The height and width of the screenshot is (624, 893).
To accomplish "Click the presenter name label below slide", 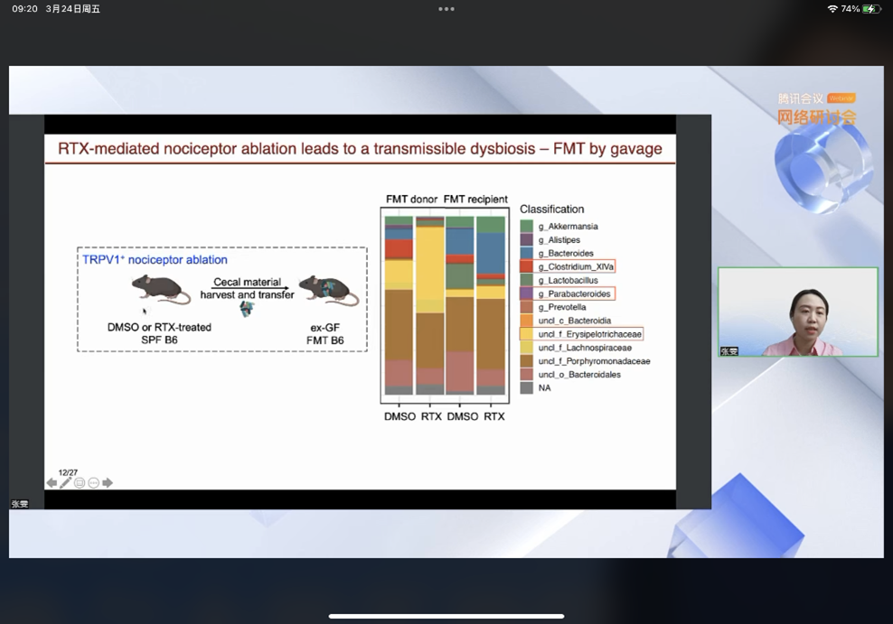I will pos(19,504).
